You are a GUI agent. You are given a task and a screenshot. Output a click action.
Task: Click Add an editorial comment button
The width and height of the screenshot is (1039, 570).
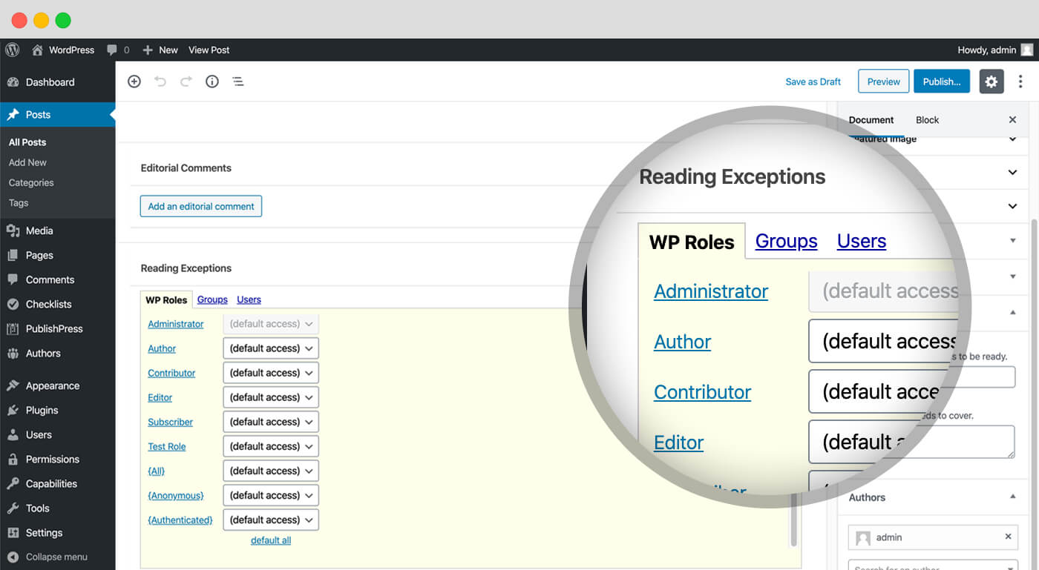pyautogui.click(x=201, y=206)
